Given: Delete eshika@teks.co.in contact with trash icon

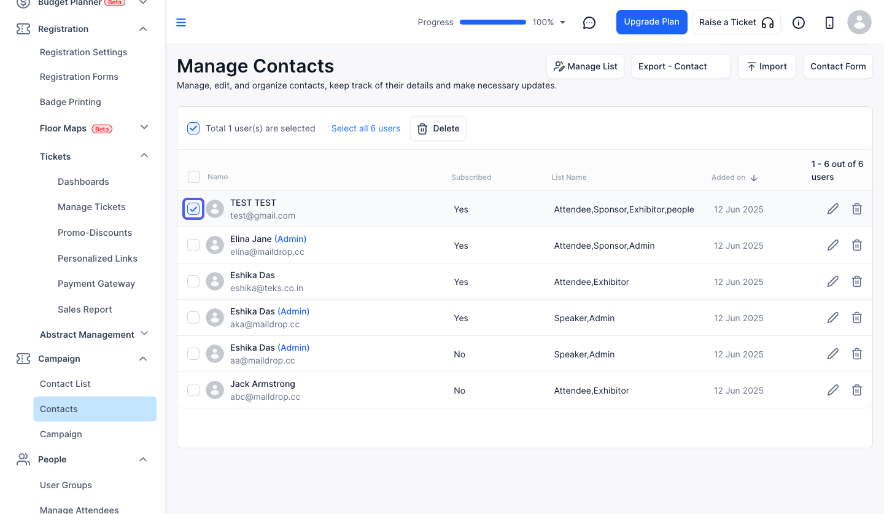Looking at the screenshot, I should [857, 282].
